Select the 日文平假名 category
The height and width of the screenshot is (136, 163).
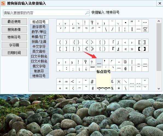(x=39, y=56)
